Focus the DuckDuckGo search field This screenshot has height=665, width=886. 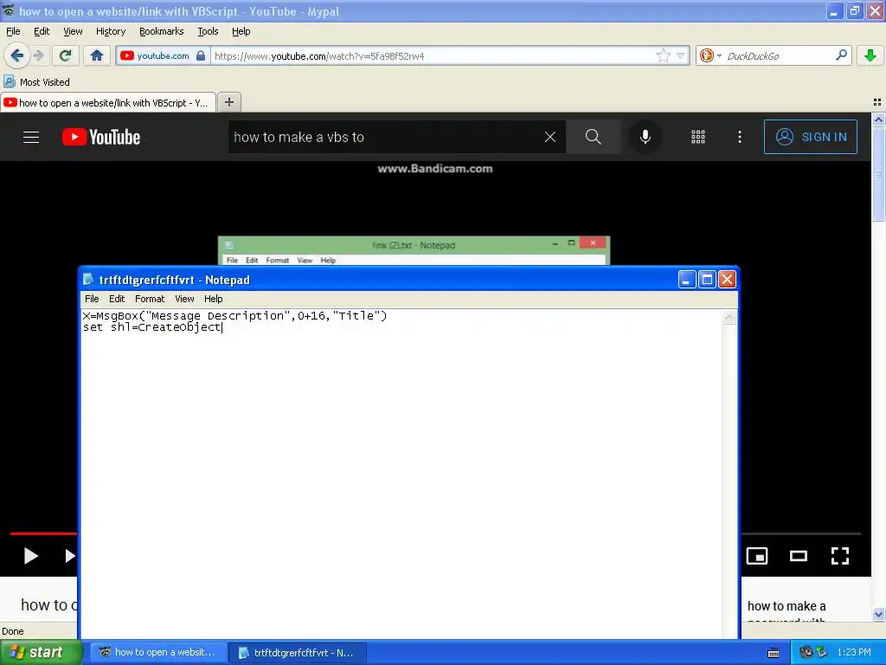[x=778, y=55]
